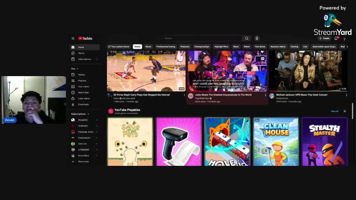Screen dimensions: 356x200
Task: Open Watch later in the sidebar
Action: click(x=85, y=92)
